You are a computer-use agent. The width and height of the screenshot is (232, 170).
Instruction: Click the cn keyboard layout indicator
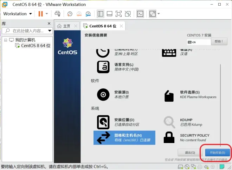[x=199, y=42]
